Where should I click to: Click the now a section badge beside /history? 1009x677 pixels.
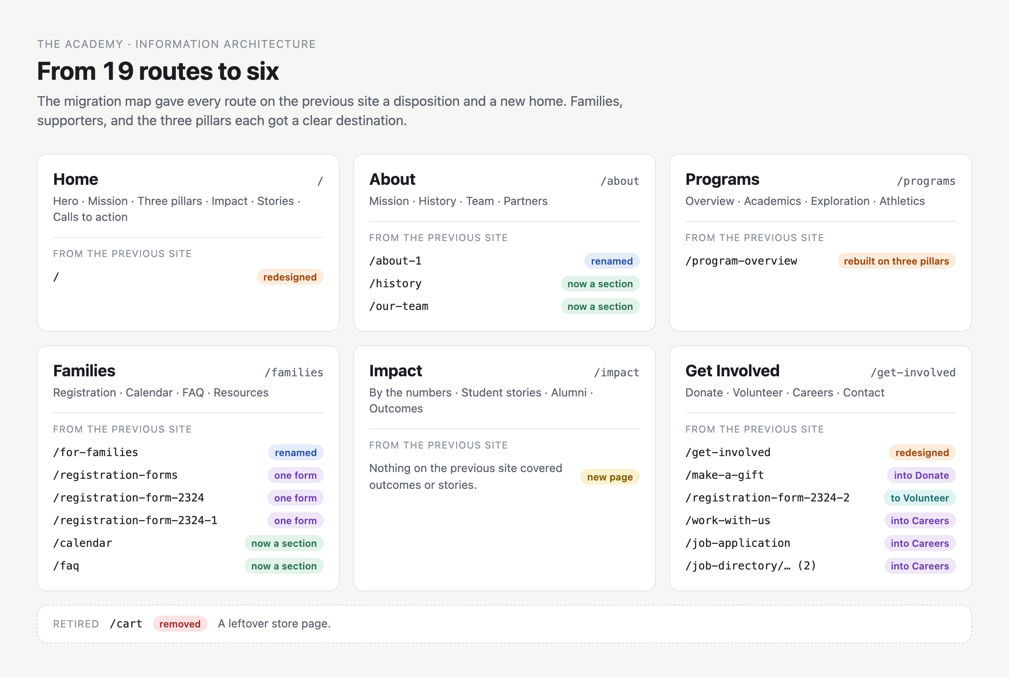tap(600, 283)
